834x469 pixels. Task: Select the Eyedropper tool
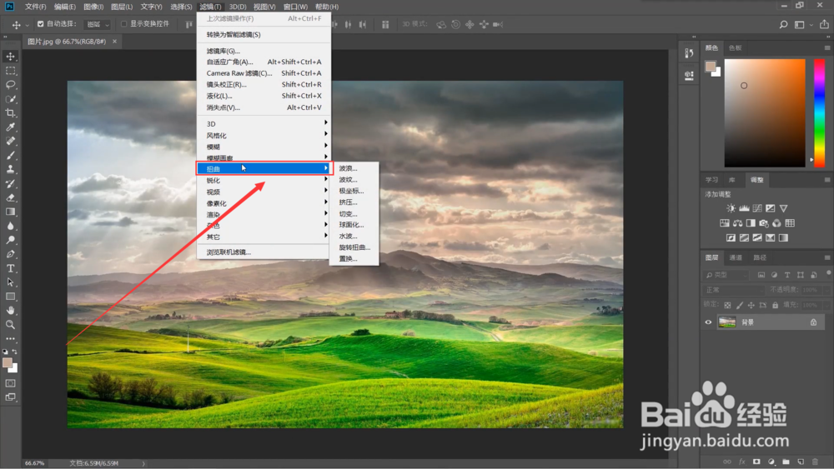pyautogui.click(x=10, y=127)
